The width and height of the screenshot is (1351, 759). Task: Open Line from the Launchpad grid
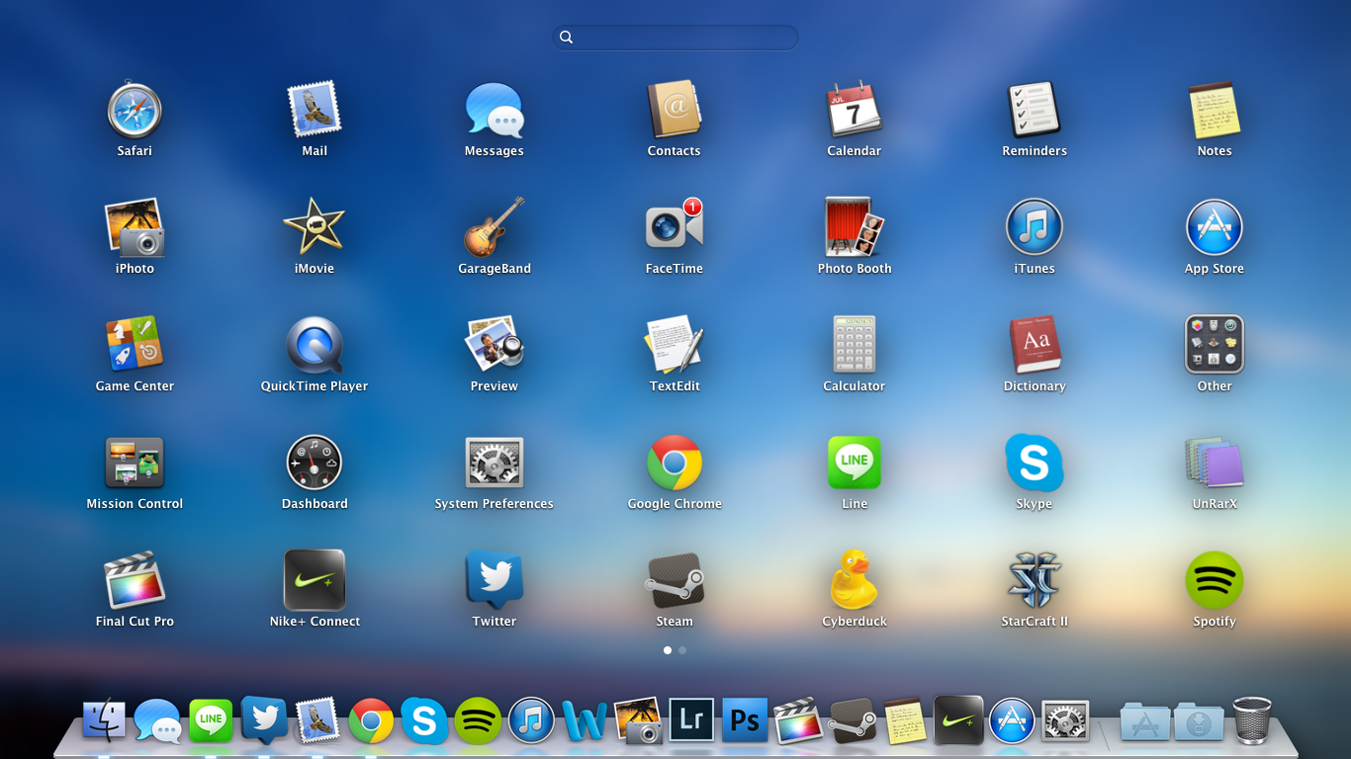[x=855, y=463]
